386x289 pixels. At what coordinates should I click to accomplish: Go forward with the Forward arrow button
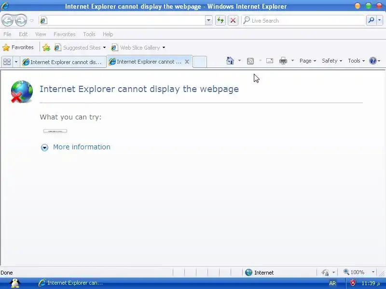[21, 20]
